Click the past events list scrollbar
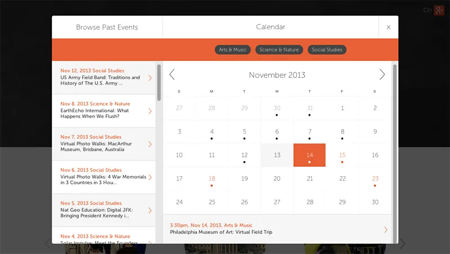 159,82
